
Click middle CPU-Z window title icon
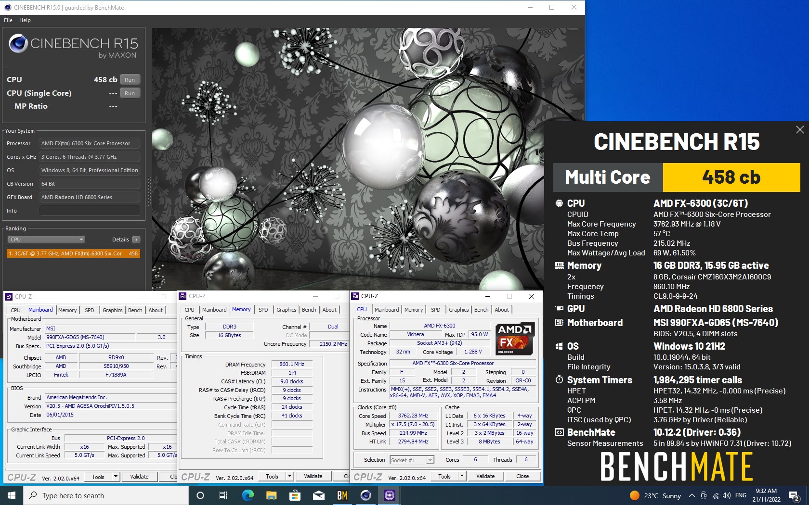[183, 296]
